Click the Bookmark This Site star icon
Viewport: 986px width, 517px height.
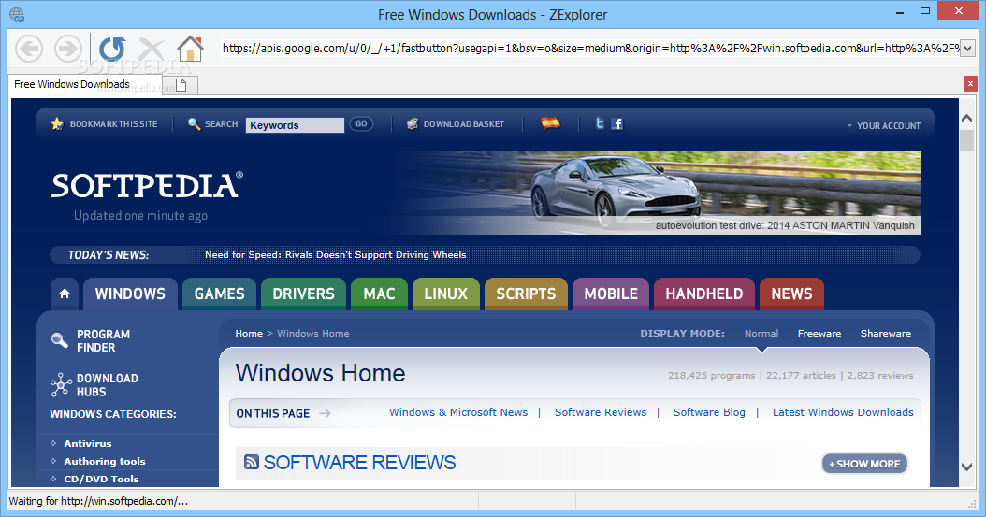coord(57,123)
